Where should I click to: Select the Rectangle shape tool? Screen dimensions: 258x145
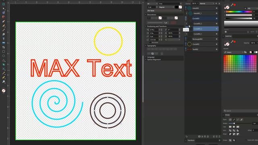coord(4,52)
